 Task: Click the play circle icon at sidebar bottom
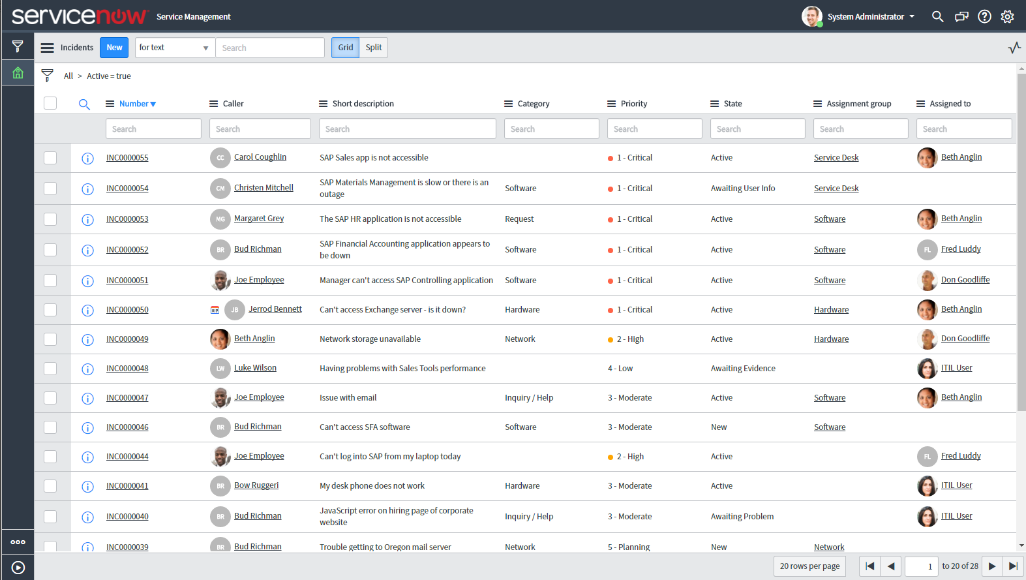pyautogui.click(x=18, y=568)
